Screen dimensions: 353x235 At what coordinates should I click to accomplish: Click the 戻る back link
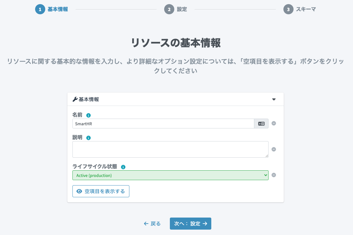click(152, 224)
